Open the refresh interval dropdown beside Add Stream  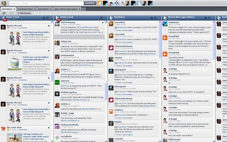click(x=11, y=13)
